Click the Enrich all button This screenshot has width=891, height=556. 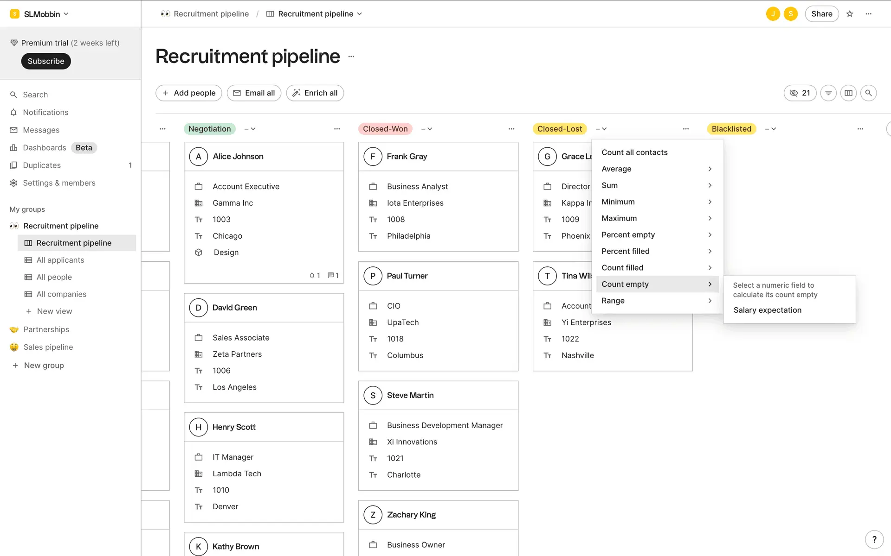(315, 93)
